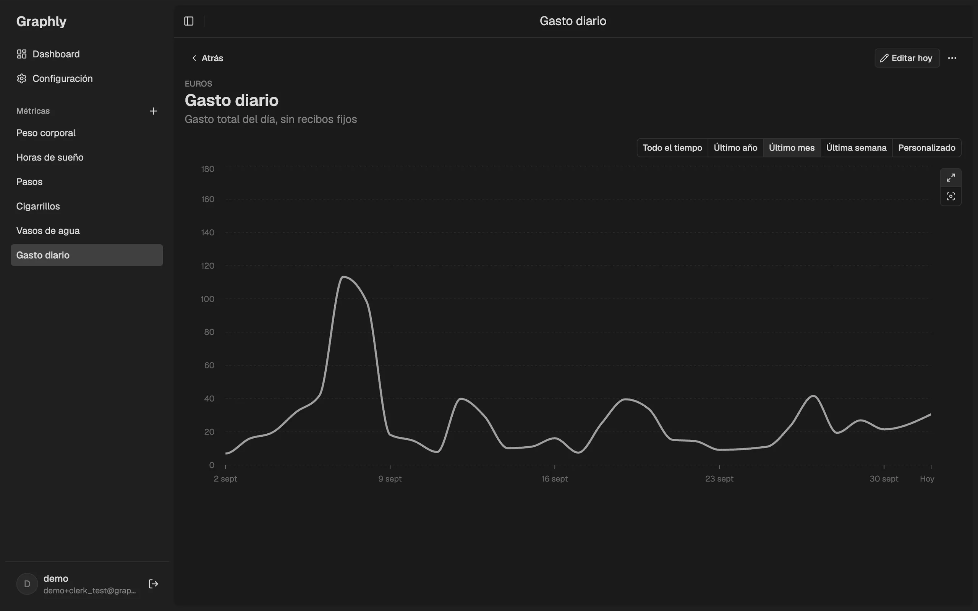The width and height of the screenshot is (978, 611).
Task: Toggle the sidebar panel icon
Action: tap(189, 21)
